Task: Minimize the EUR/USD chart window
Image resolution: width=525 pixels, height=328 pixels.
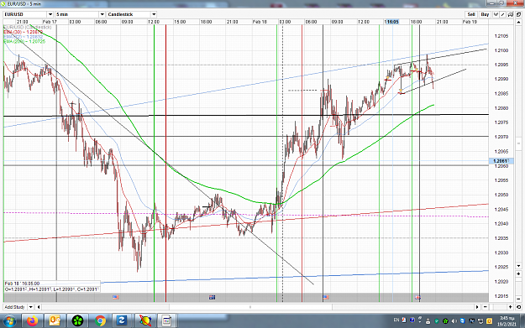Action: pos(493,3)
